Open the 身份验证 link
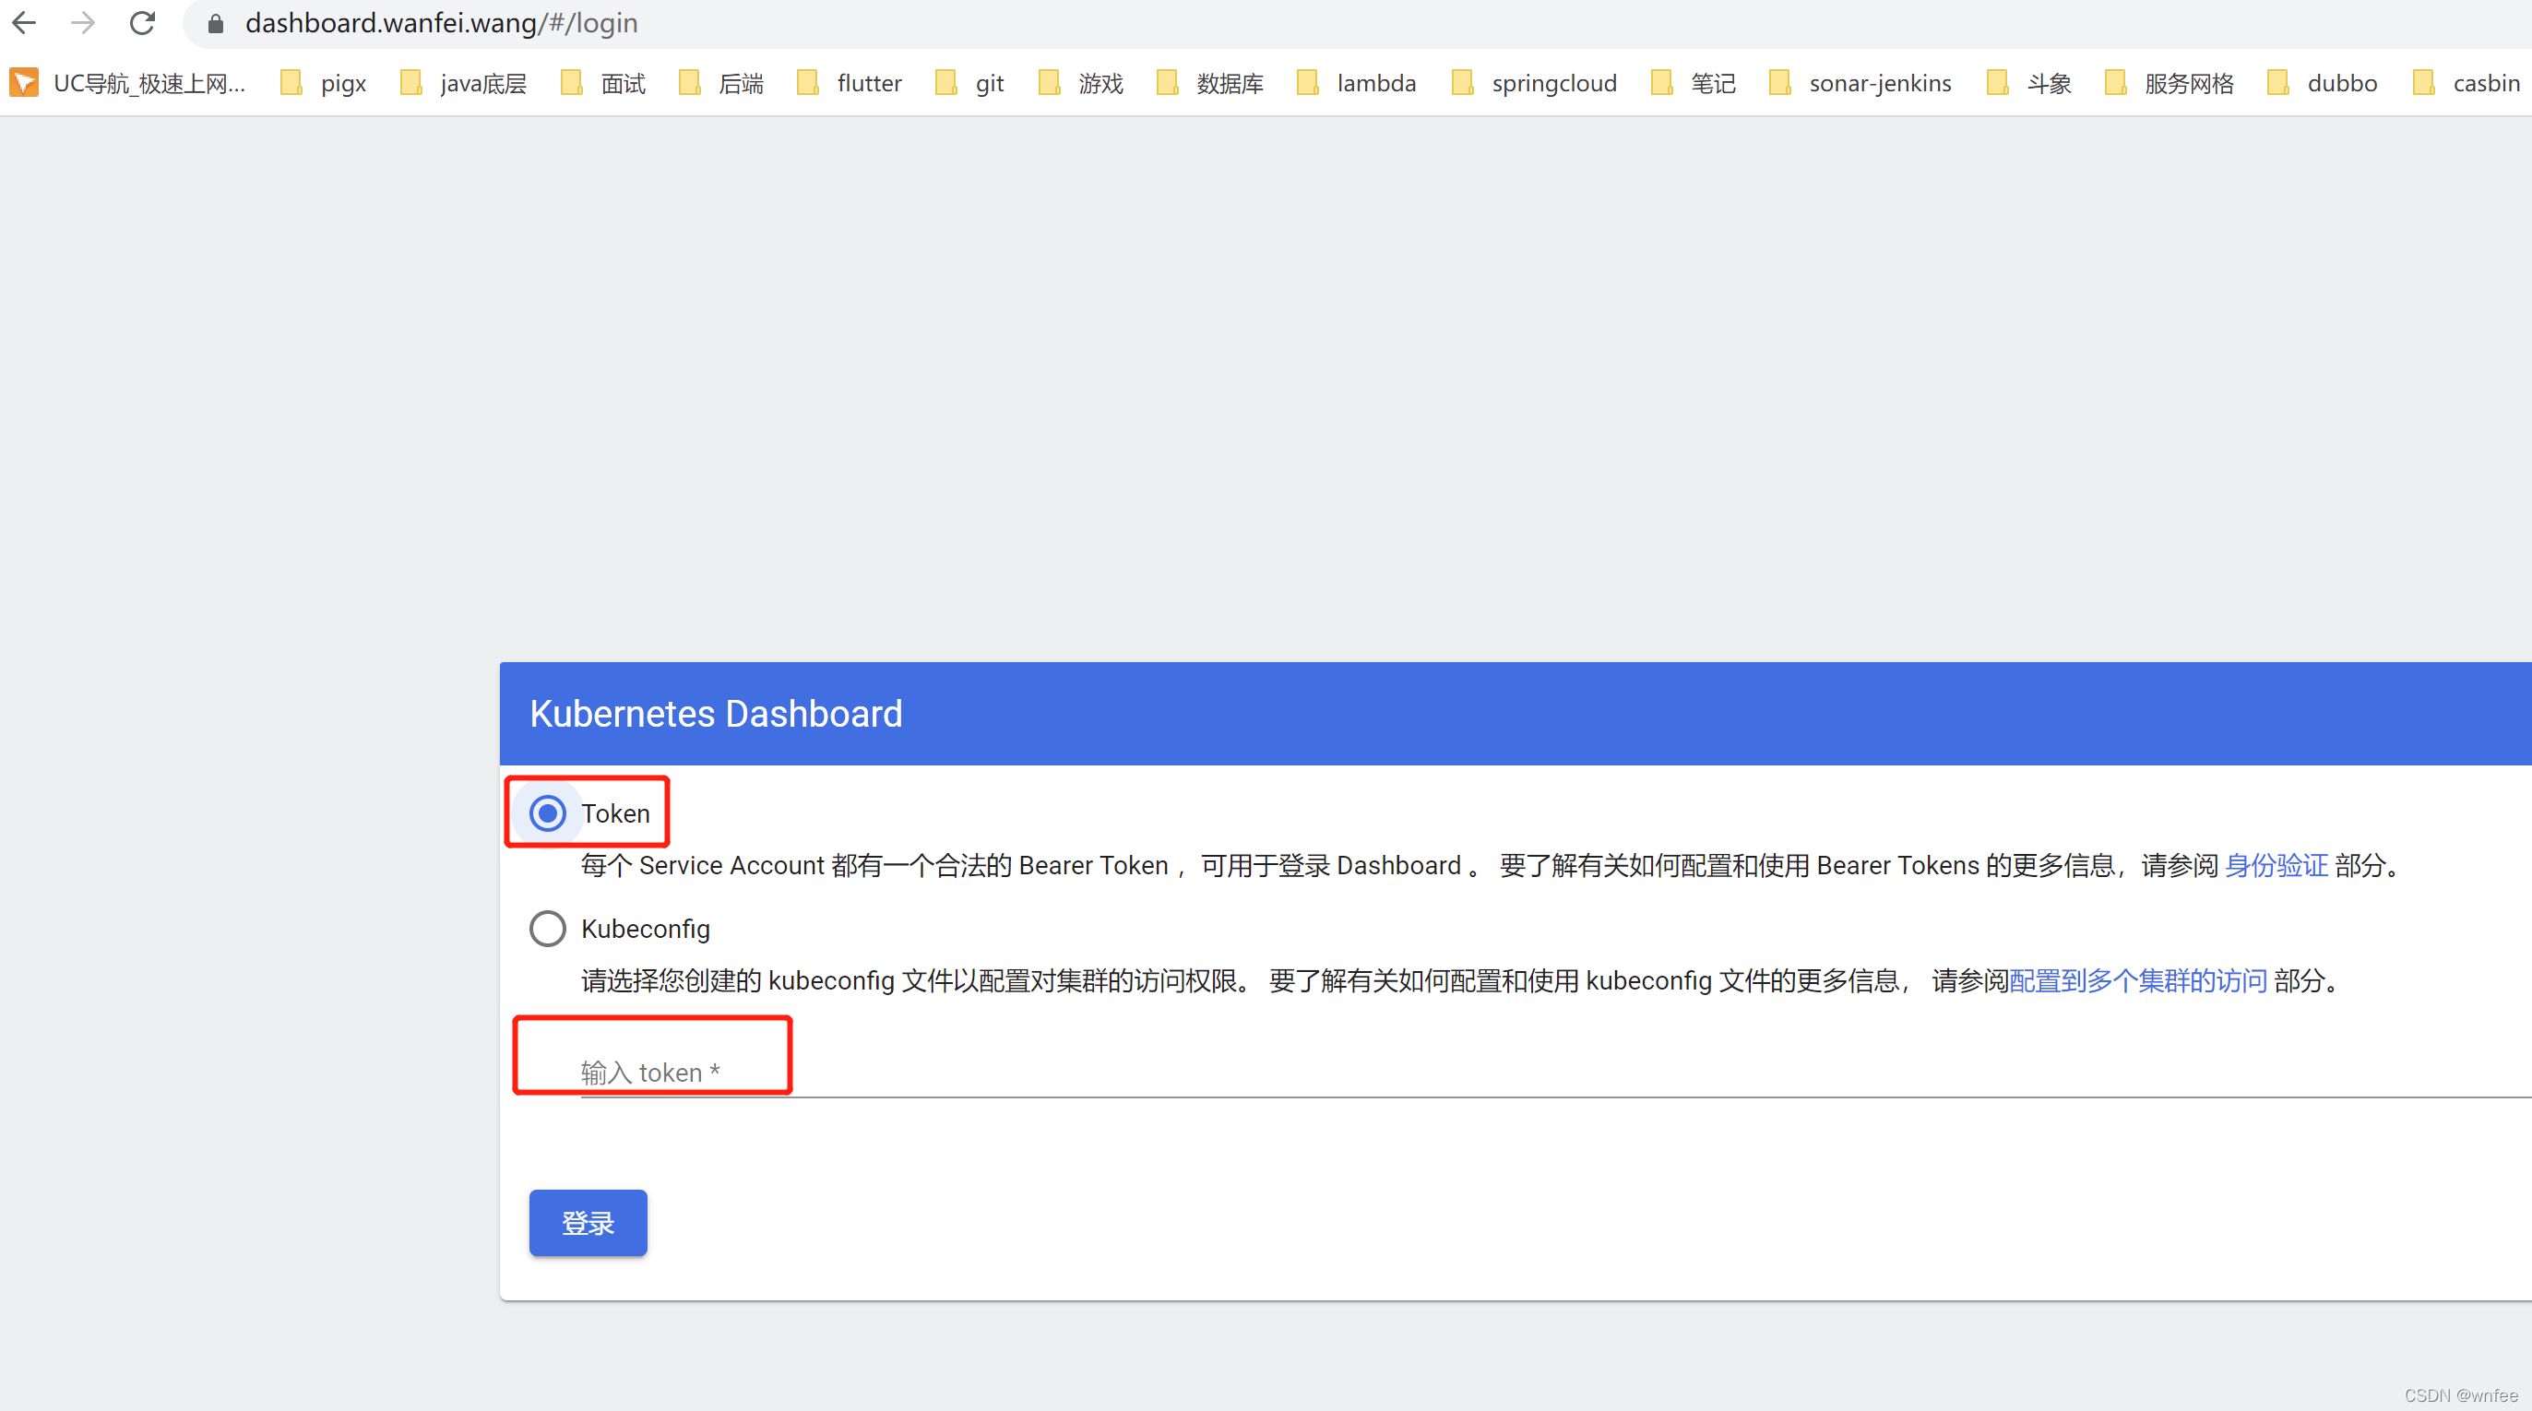This screenshot has width=2532, height=1411. [x=2276, y=865]
